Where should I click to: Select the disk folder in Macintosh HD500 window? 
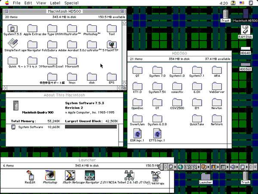pyautogui.click(x=92, y=77)
